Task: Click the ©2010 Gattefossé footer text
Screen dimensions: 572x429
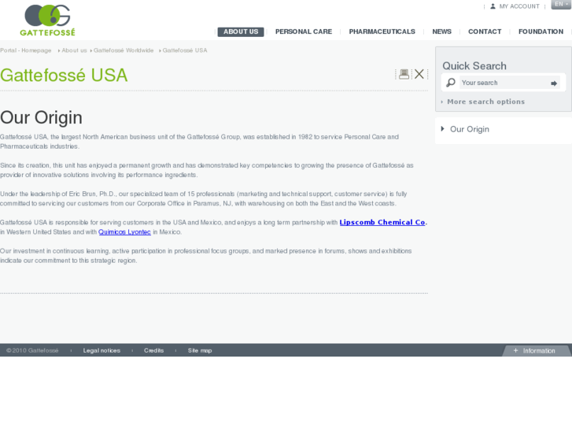Action: 32,350
